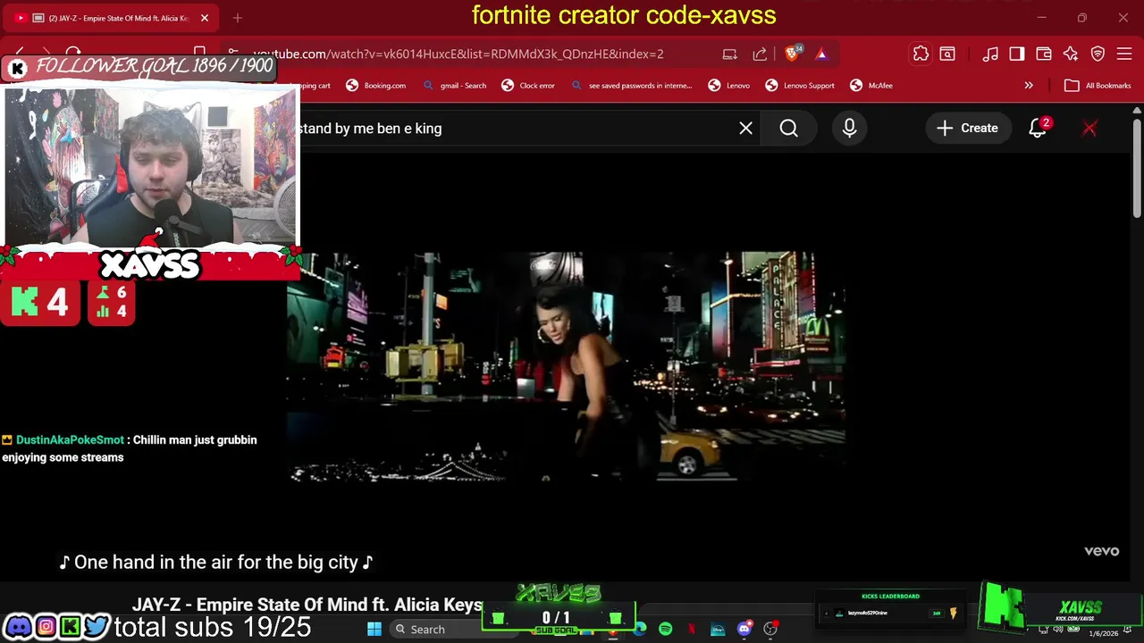Open the gmail - Search bookmark
This screenshot has height=643, width=1144.
click(x=455, y=86)
